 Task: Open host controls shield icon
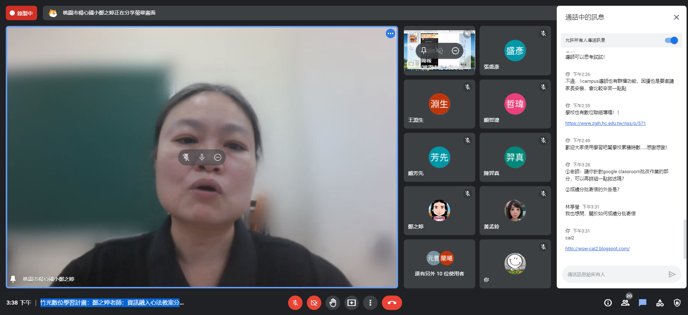(x=677, y=303)
